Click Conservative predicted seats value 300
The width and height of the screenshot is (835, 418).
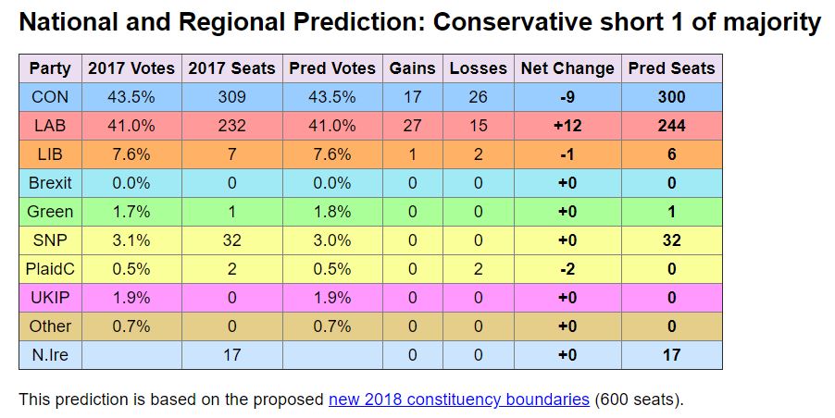(671, 97)
